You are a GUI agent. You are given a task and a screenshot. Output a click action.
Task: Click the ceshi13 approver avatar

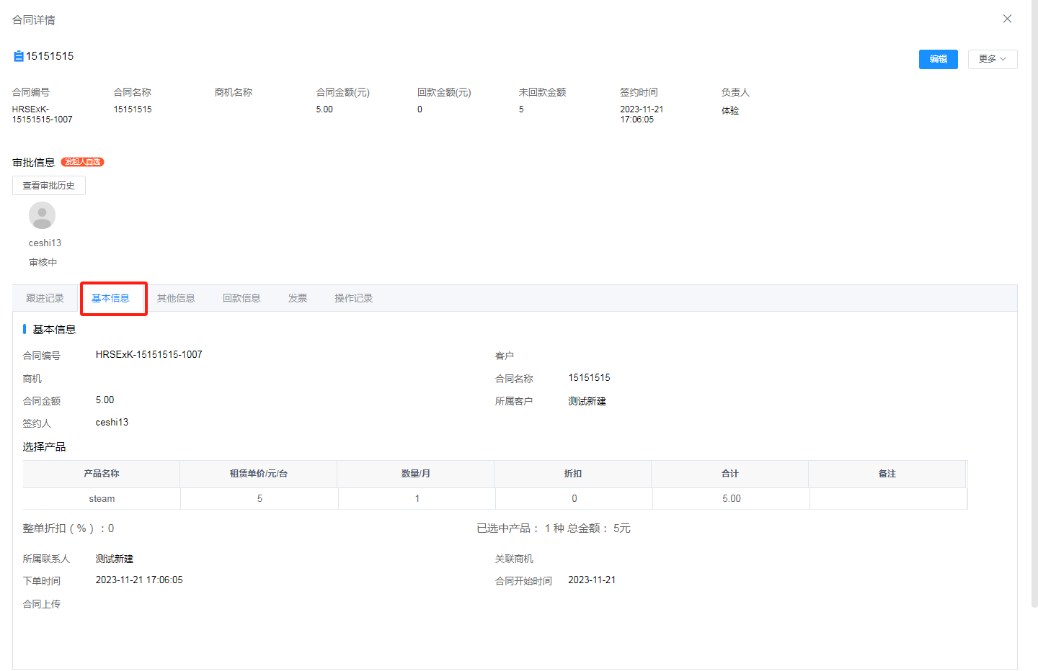[42, 215]
